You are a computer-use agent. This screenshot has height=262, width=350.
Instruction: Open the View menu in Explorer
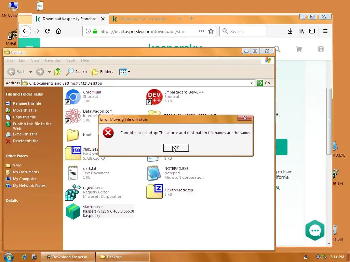click(x=35, y=60)
